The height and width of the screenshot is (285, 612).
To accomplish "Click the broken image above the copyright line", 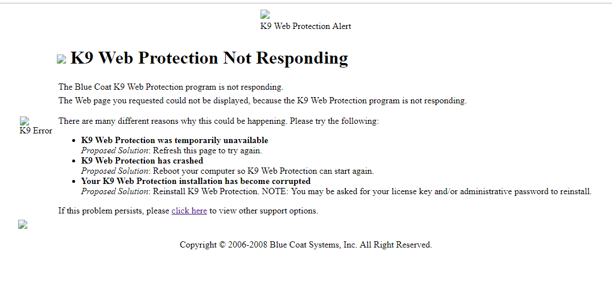I will coord(23,224).
